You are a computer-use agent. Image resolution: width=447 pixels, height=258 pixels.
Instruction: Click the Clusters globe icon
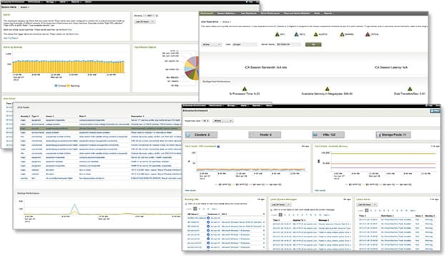point(188,134)
